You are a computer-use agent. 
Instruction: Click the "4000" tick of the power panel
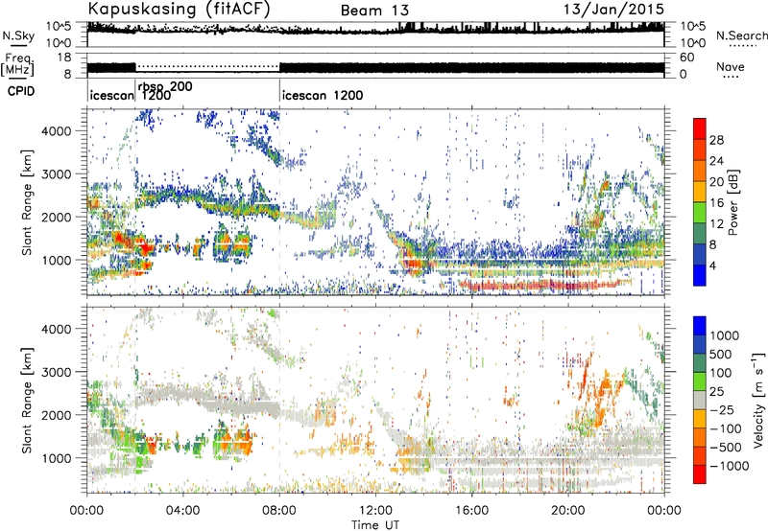pyautogui.click(x=59, y=131)
